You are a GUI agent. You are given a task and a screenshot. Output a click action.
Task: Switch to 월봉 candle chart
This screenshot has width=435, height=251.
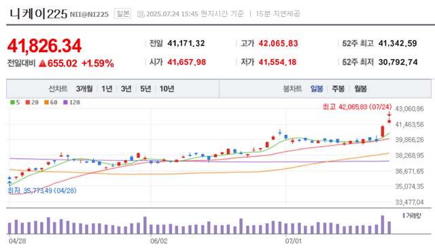[x=360, y=89]
